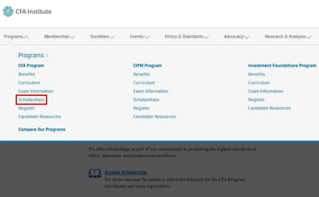This screenshot has height=197, width=319.
Task: Open CFA Program Exam Information
Action: pyautogui.click(x=36, y=91)
